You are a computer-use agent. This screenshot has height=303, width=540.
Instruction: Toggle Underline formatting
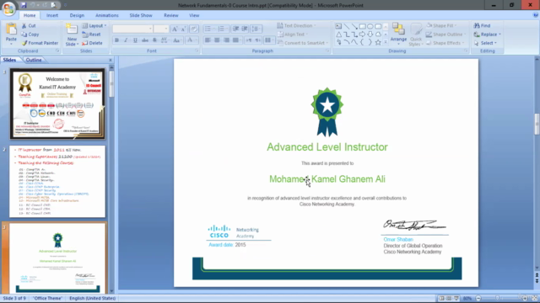click(x=135, y=40)
